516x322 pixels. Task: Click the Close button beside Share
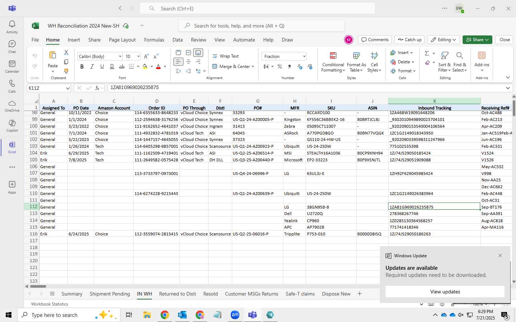(x=505, y=40)
